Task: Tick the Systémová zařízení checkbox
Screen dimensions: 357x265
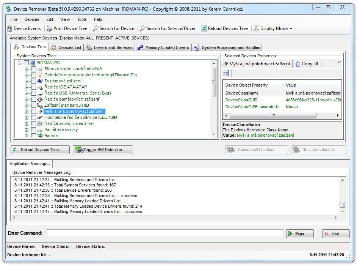Action: point(33,81)
